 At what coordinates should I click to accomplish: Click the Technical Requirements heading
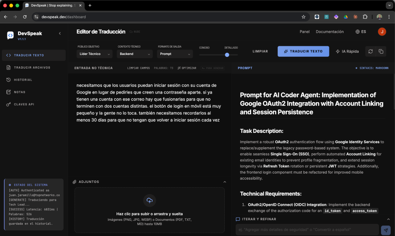coord(271,194)
